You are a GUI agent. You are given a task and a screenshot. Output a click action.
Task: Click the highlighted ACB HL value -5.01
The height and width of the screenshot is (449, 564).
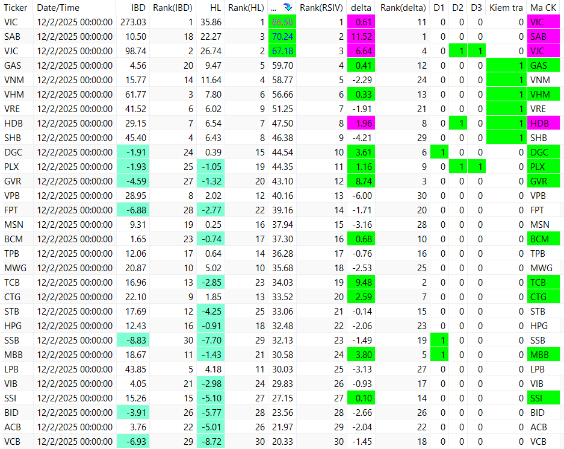click(x=211, y=427)
